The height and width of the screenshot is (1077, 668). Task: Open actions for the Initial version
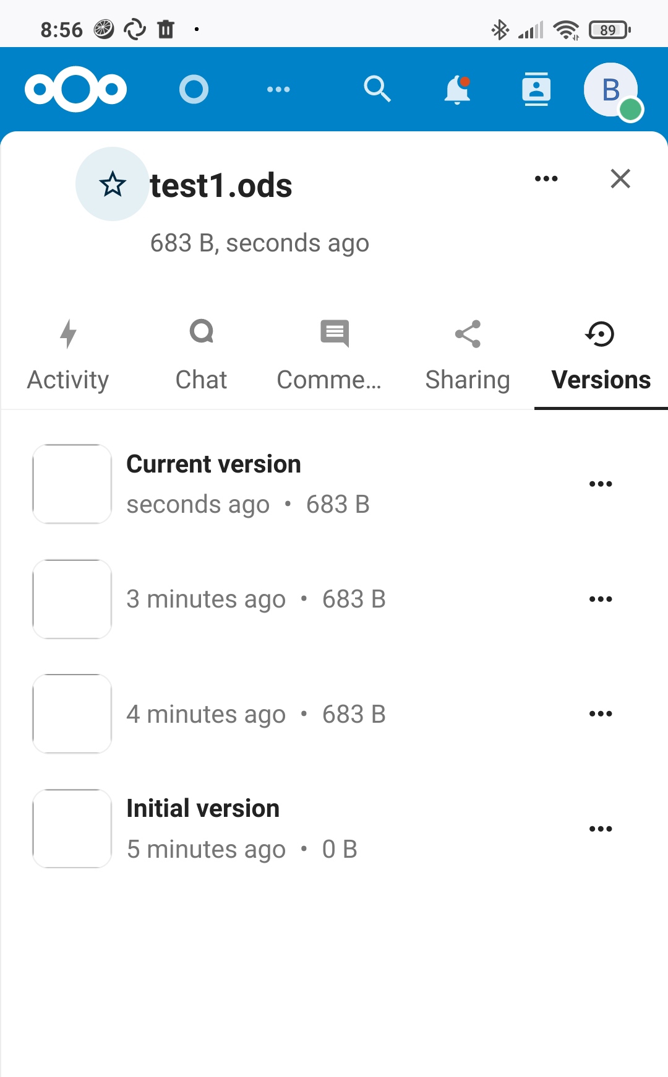coord(601,828)
